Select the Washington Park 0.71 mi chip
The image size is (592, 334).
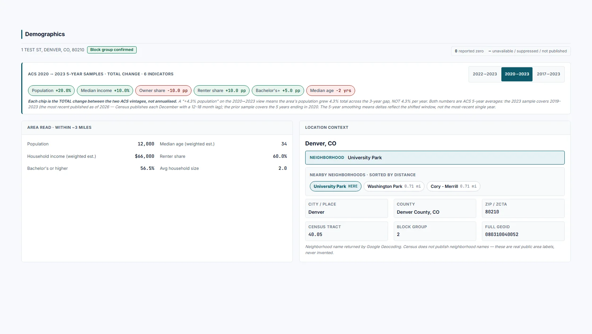click(x=394, y=186)
